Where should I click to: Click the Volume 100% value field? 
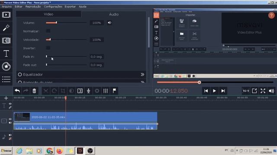[97, 23]
